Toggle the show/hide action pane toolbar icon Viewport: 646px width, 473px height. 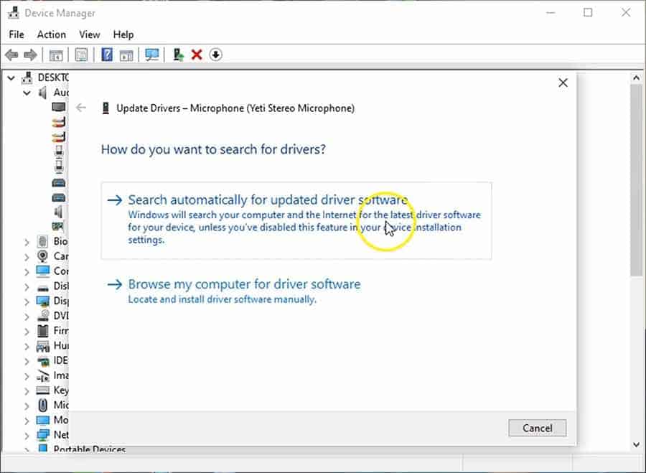tap(126, 55)
